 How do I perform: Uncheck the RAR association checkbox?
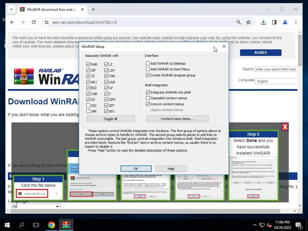click(x=88, y=64)
